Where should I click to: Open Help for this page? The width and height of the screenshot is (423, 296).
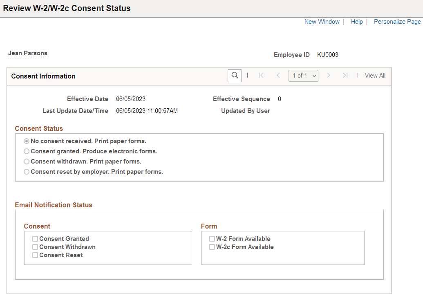(356, 21)
